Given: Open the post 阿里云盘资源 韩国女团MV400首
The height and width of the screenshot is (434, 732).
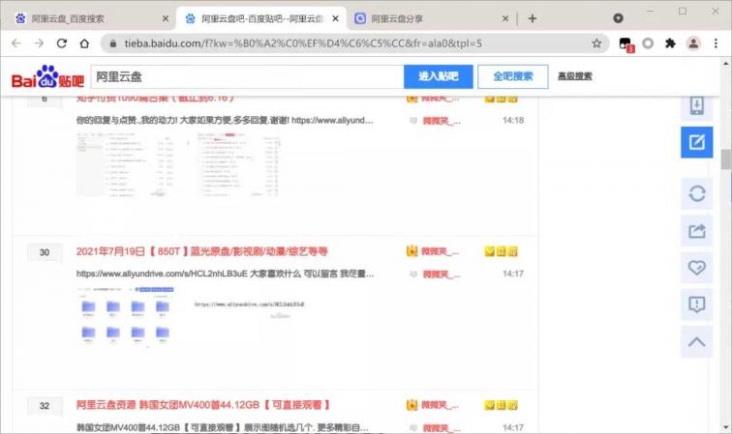Looking at the screenshot, I should click(202, 405).
